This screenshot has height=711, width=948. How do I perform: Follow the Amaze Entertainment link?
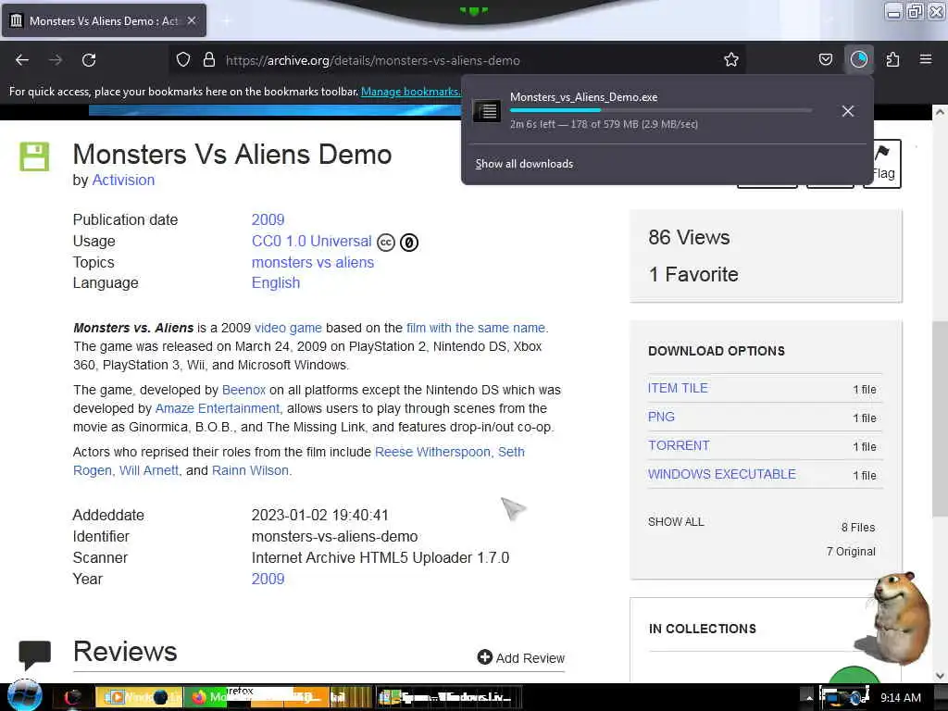click(218, 408)
